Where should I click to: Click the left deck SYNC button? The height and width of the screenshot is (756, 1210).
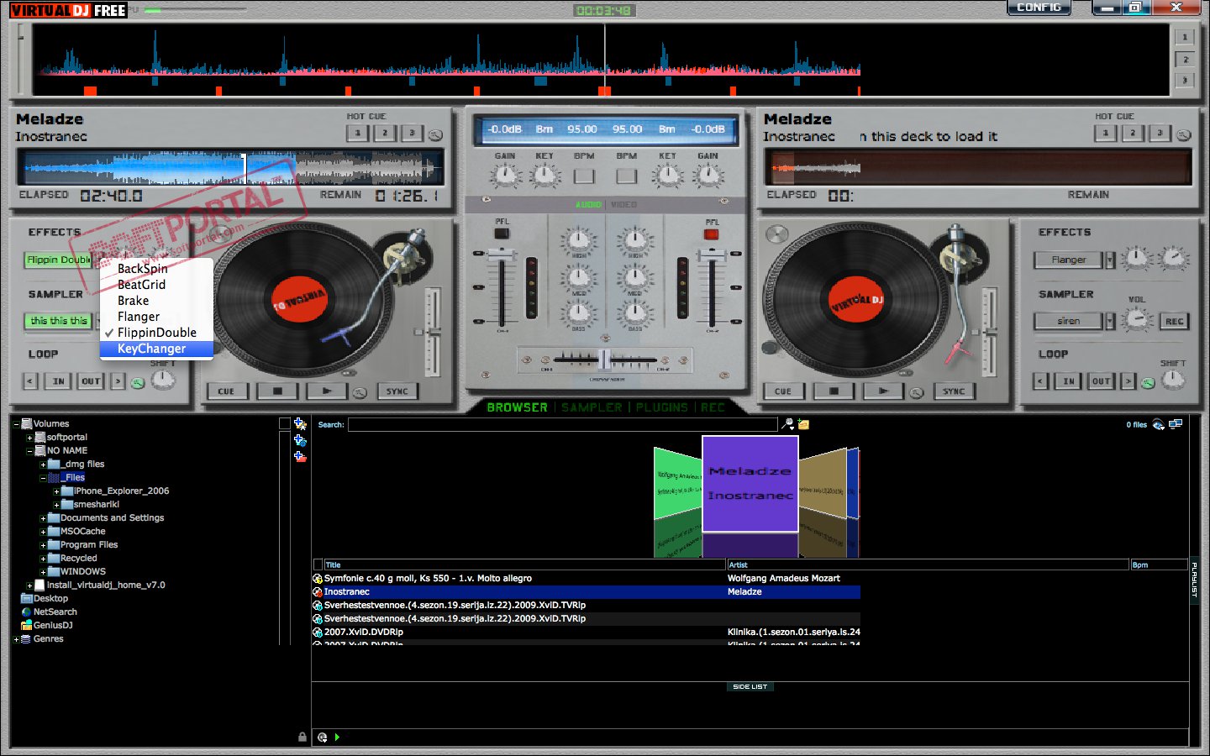[397, 391]
